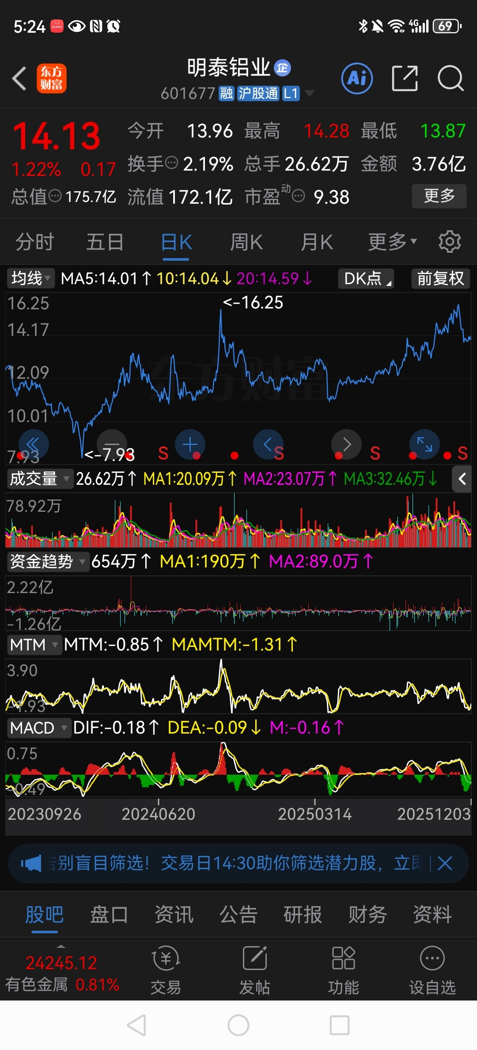Tap the enterprise 企 badge icon
Image resolution: width=477 pixels, height=1050 pixels.
tap(283, 68)
